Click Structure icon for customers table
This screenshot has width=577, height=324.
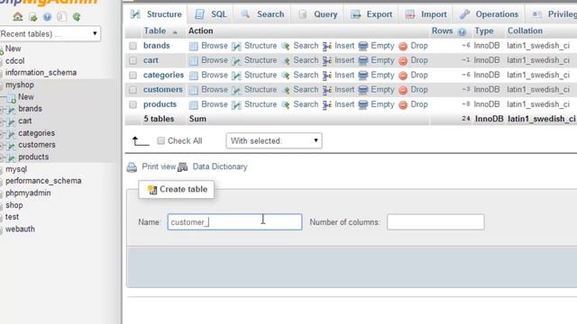coord(236,90)
